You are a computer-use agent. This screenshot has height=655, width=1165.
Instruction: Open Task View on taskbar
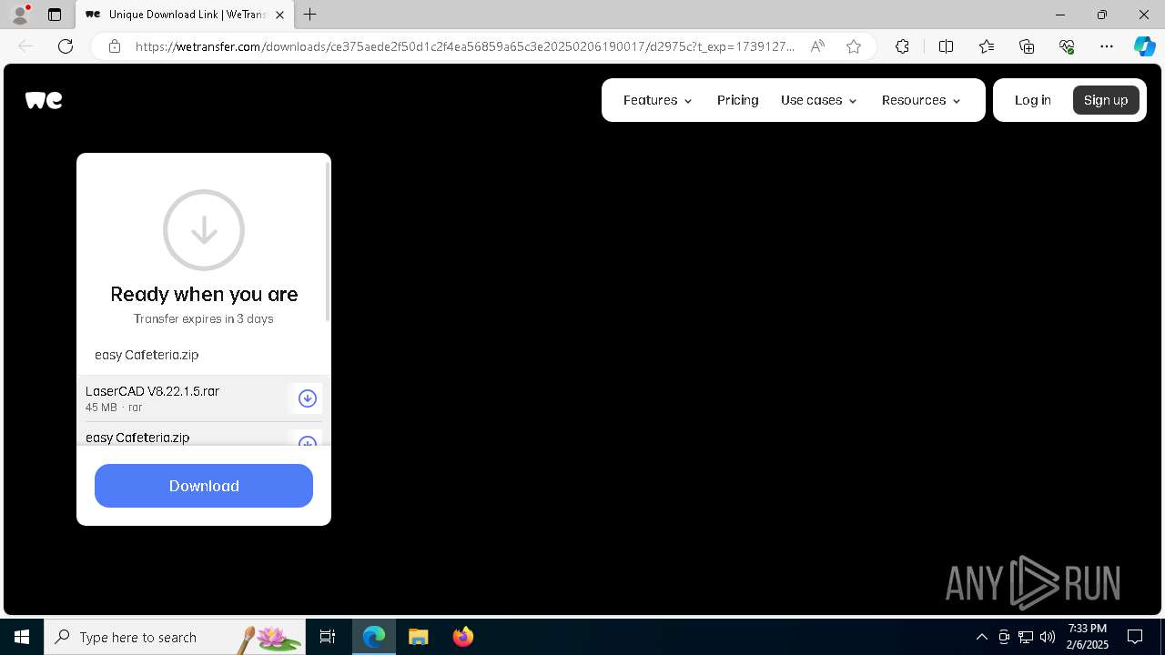[328, 637]
